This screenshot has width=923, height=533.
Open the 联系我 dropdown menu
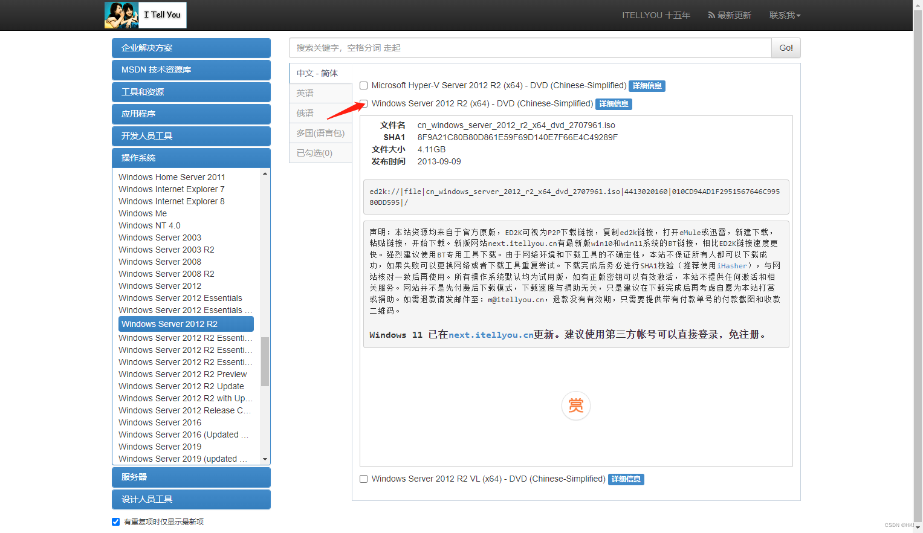785,15
